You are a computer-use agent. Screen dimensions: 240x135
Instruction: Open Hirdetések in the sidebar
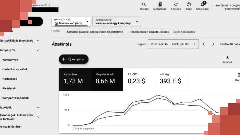10,79
